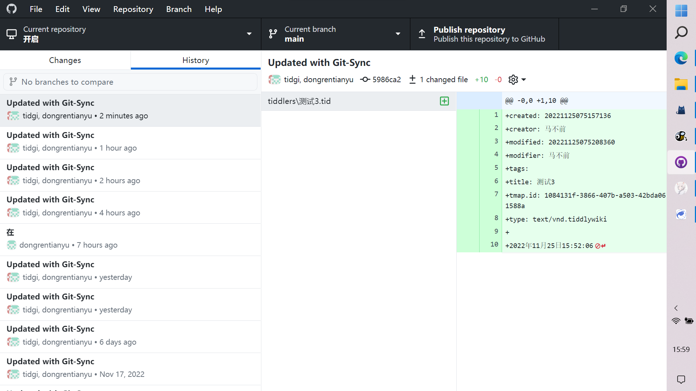The height and width of the screenshot is (391, 696).
Task: Click the GitHub logo icon in the menu bar
Action: (x=12, y=9)
